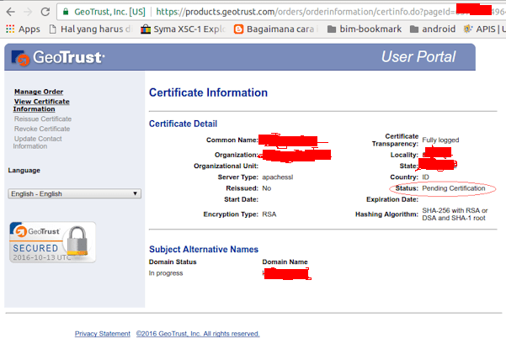
Task: Open the APIS bookmark
Action: coord(484,29)
